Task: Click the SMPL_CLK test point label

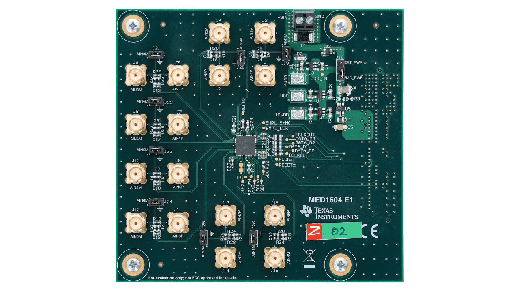Action: pyautogui.click(x=277, y=128)
